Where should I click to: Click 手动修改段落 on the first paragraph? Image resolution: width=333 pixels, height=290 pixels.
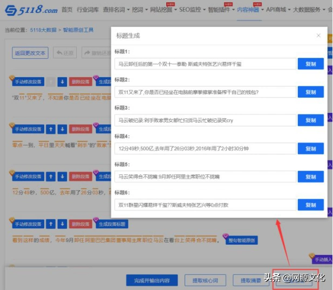28,82
